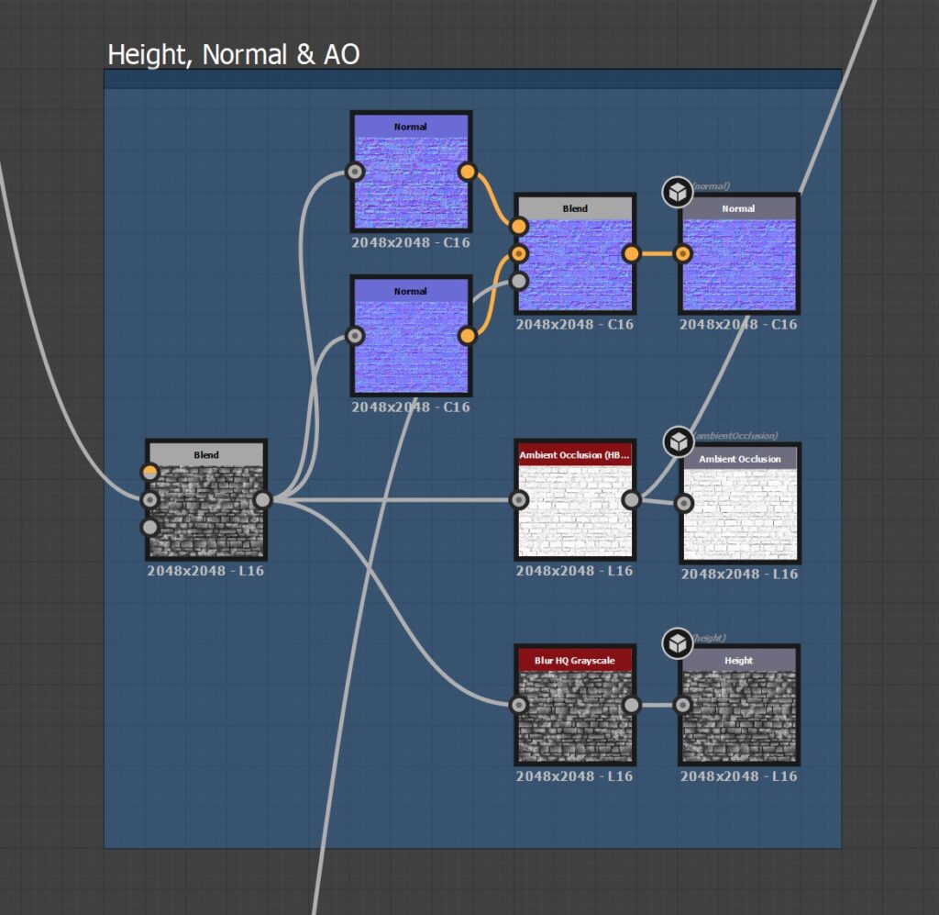This screenshot has height=915, width=939.
Task: Click the Ambient Occlusion output node title bar
Action: click(739, 459)
